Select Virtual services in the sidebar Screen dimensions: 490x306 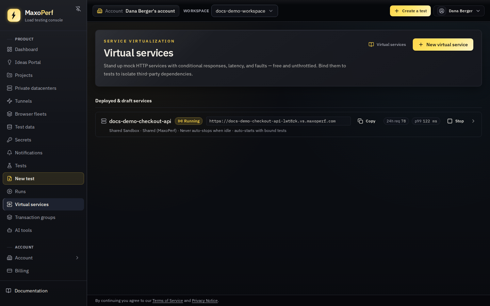[x=43, y=204]
